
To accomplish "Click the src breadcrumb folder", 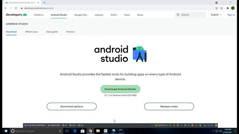I will [x=65, y=125].
